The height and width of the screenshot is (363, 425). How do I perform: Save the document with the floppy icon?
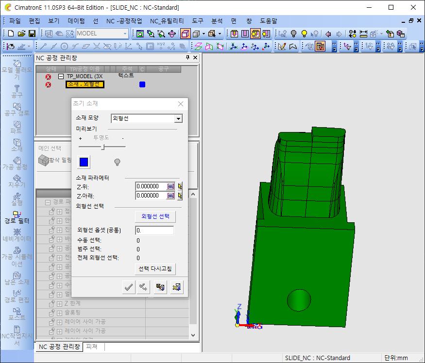click(32, 33)
